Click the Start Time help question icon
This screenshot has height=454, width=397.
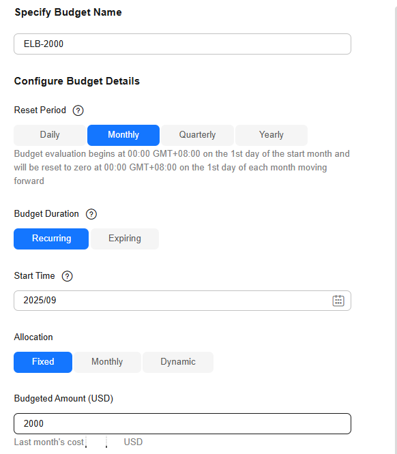coord(68,276)
